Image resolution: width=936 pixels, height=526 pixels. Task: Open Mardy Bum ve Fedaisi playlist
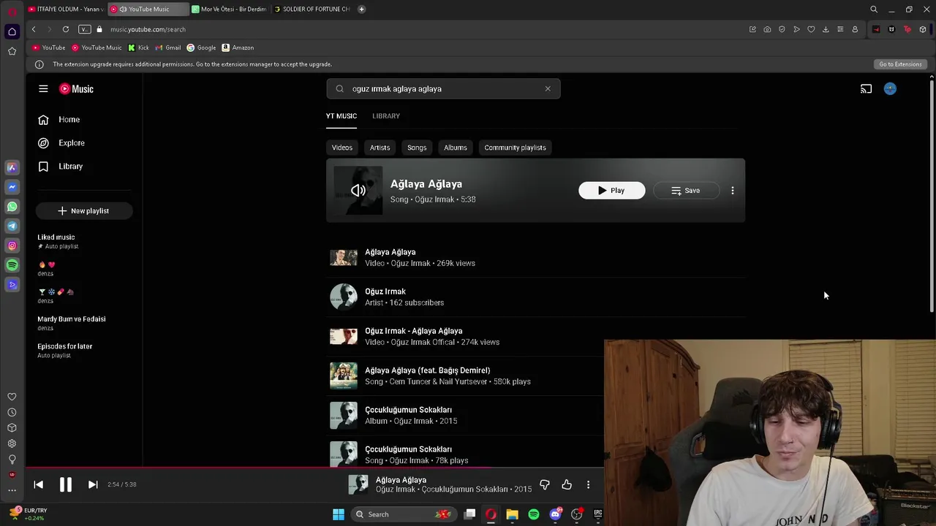click(72, 323)
